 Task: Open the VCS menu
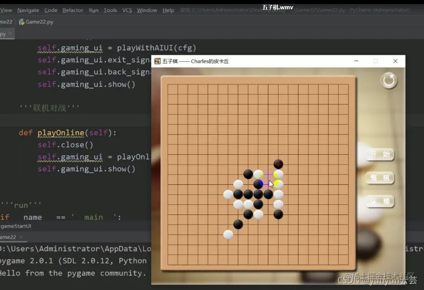tap(127, 10)
